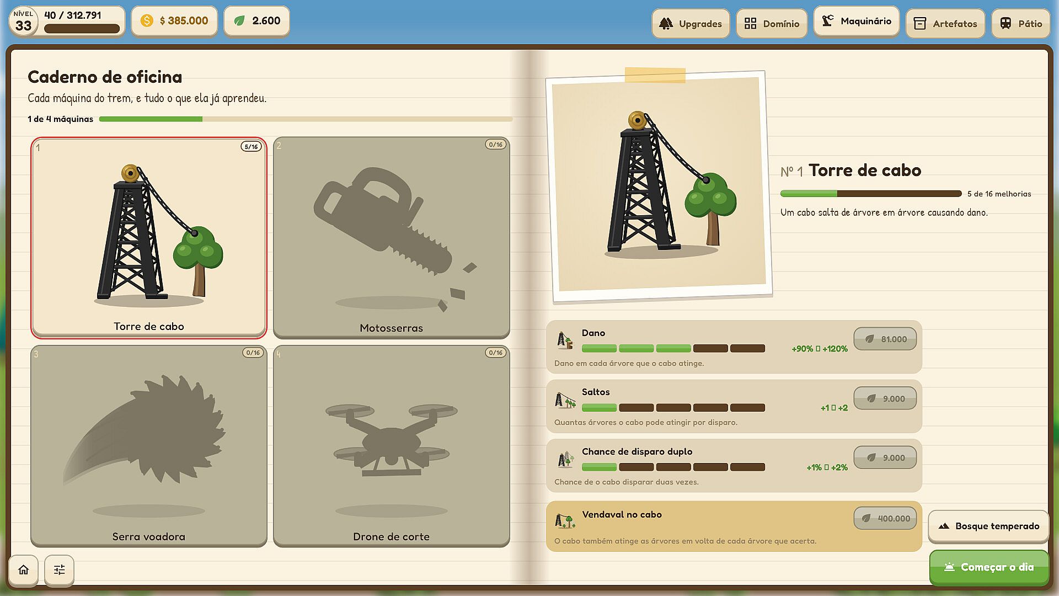
Task: Buy Dano upgrade for 81.000
Action: pos(885,339)
